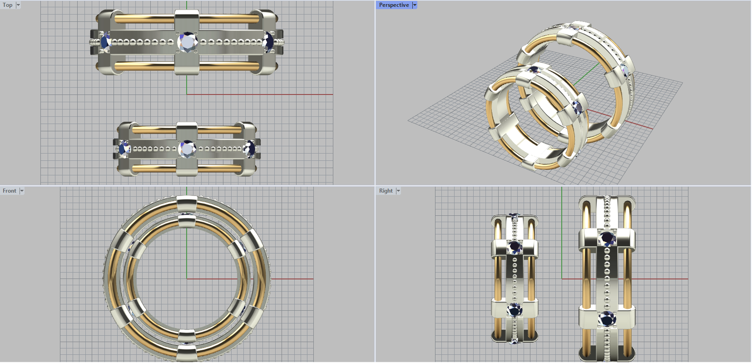Click the Front viewport title label
This screenshot has height=363, width=752.
click(x=9, y=191)
